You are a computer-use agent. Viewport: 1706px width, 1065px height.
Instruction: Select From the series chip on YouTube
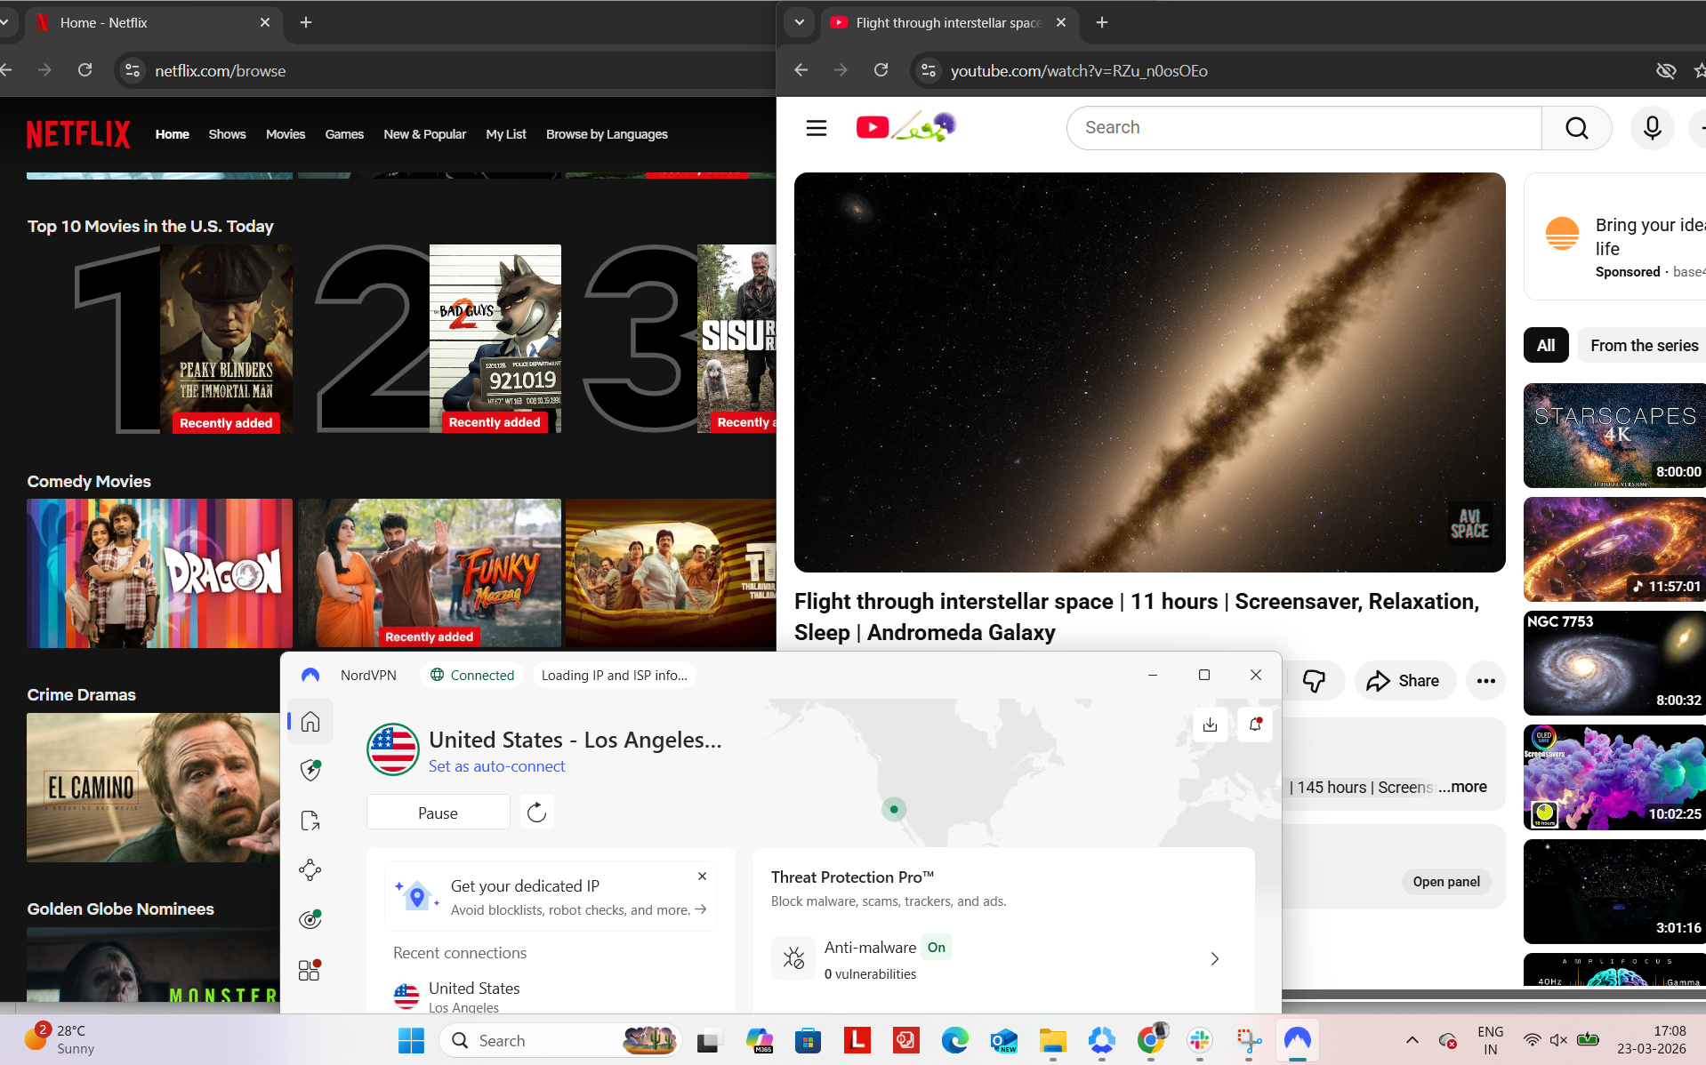[x=1643, y=346]
